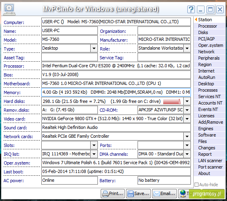This screenshot has width=227, height=201.
Task: Open the Processor section
Action: [209, 26]
